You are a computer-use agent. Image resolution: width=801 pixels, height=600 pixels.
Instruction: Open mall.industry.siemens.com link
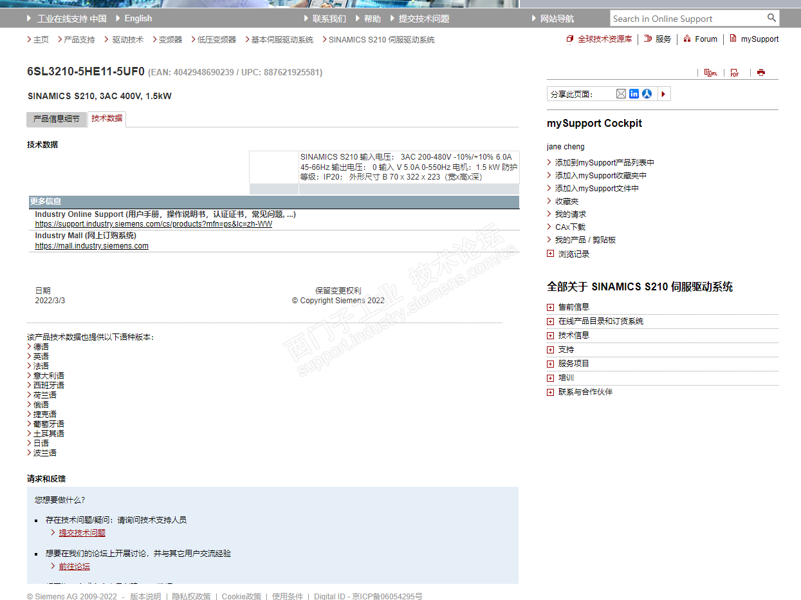(91, 246)
